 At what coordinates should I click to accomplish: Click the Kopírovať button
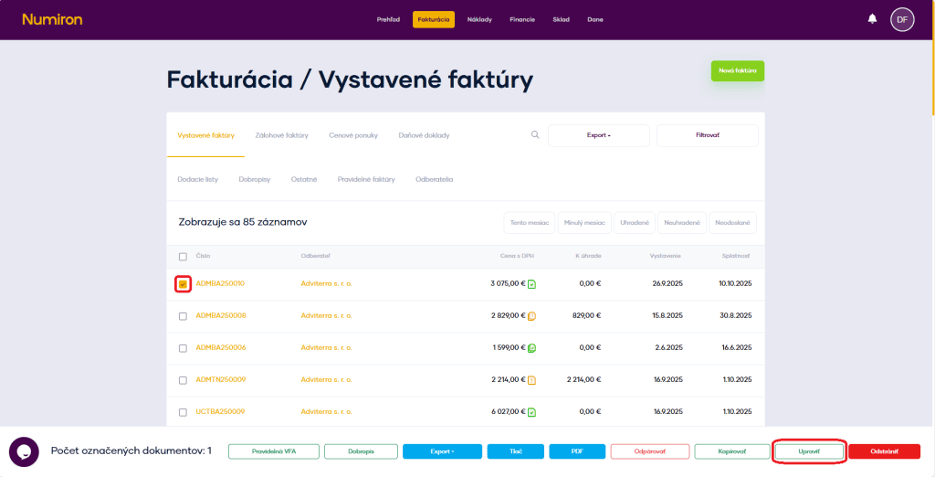(x=732, y=452)
